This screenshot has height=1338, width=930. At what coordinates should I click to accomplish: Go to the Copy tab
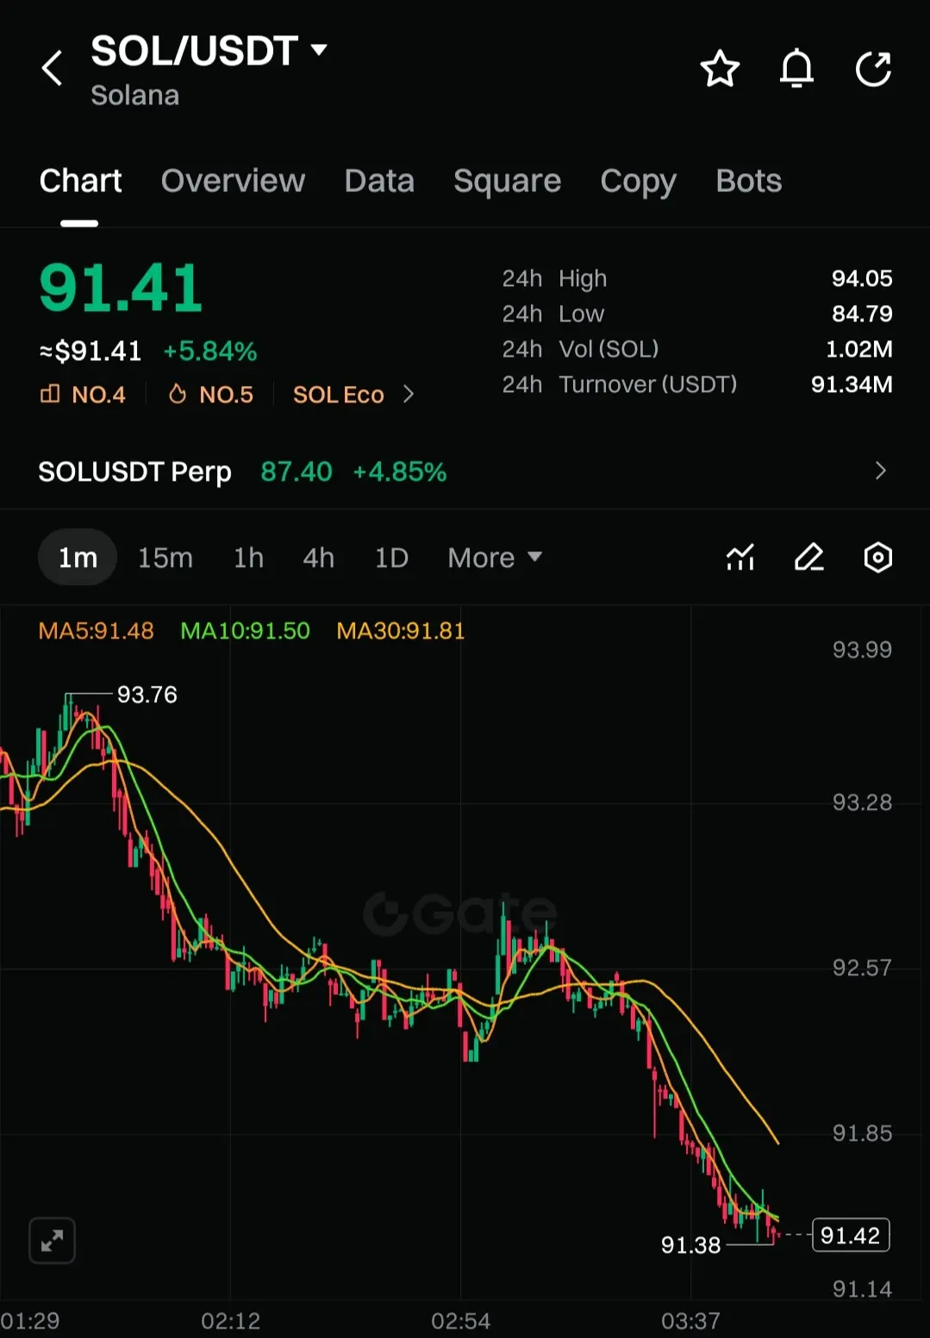tap(638, 182)
